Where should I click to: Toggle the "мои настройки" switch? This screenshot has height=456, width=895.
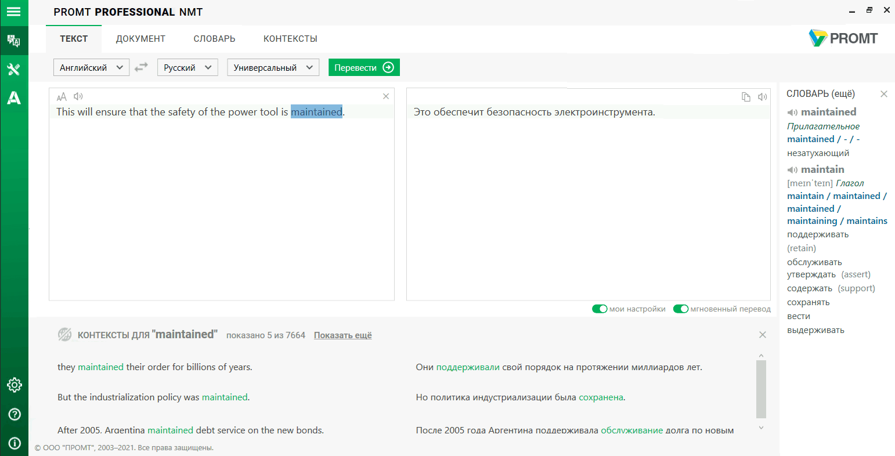point(600,309)
